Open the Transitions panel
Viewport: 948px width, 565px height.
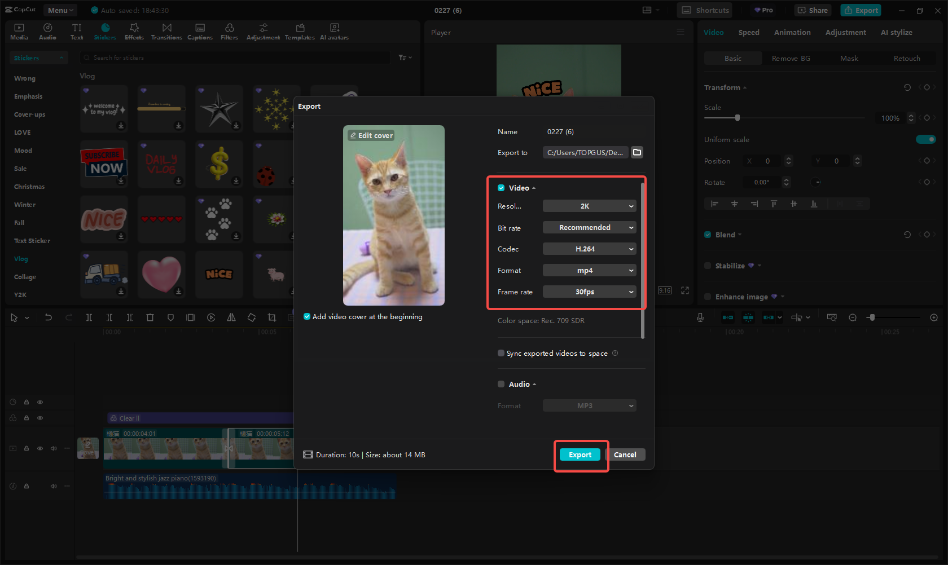[x=166, y=31]
